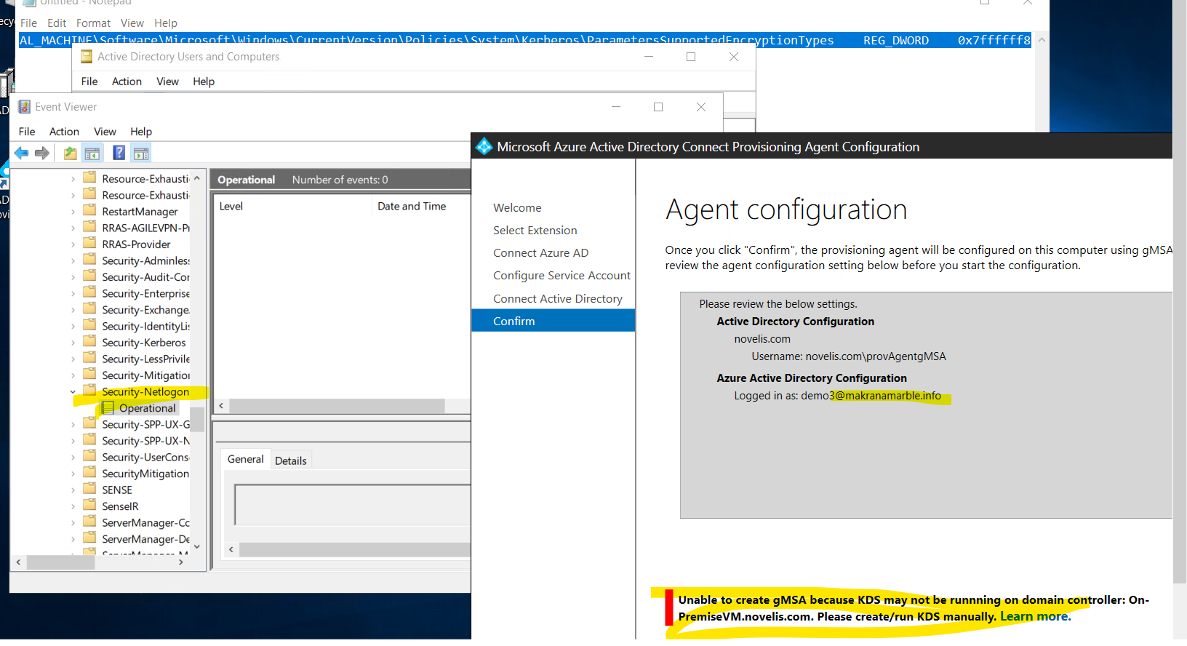Click the 'novelis.com' domain text
Screen dimensions: 1187x646
pos(762,339)
